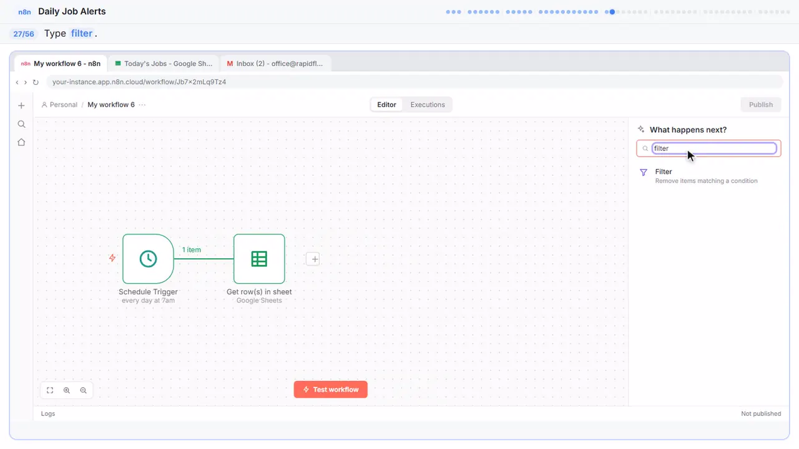
Task: Click the 'Get row(s) in sheet' label
Action: 259,292
